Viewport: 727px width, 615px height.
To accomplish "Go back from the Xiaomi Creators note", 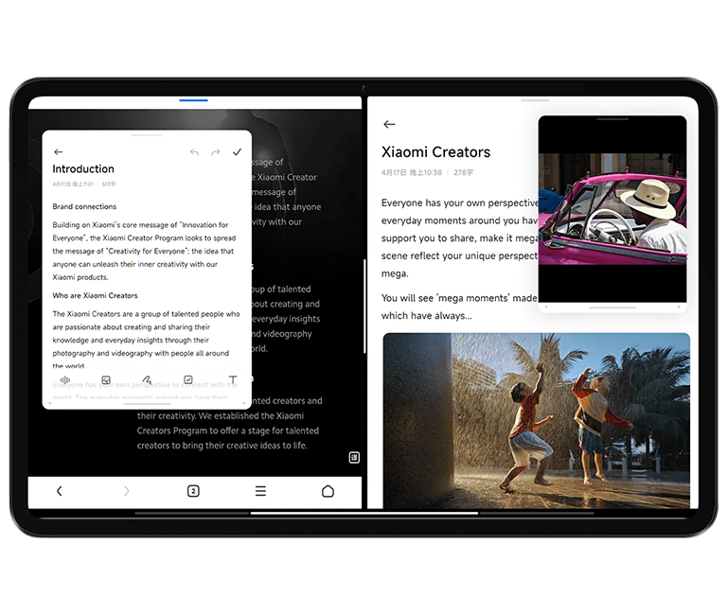I will pos(389,124).
